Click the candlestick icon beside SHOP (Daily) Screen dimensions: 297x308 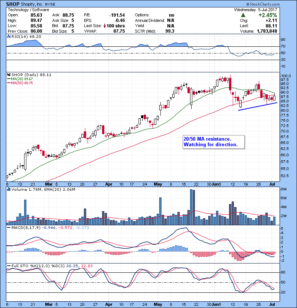pos(9,75)
